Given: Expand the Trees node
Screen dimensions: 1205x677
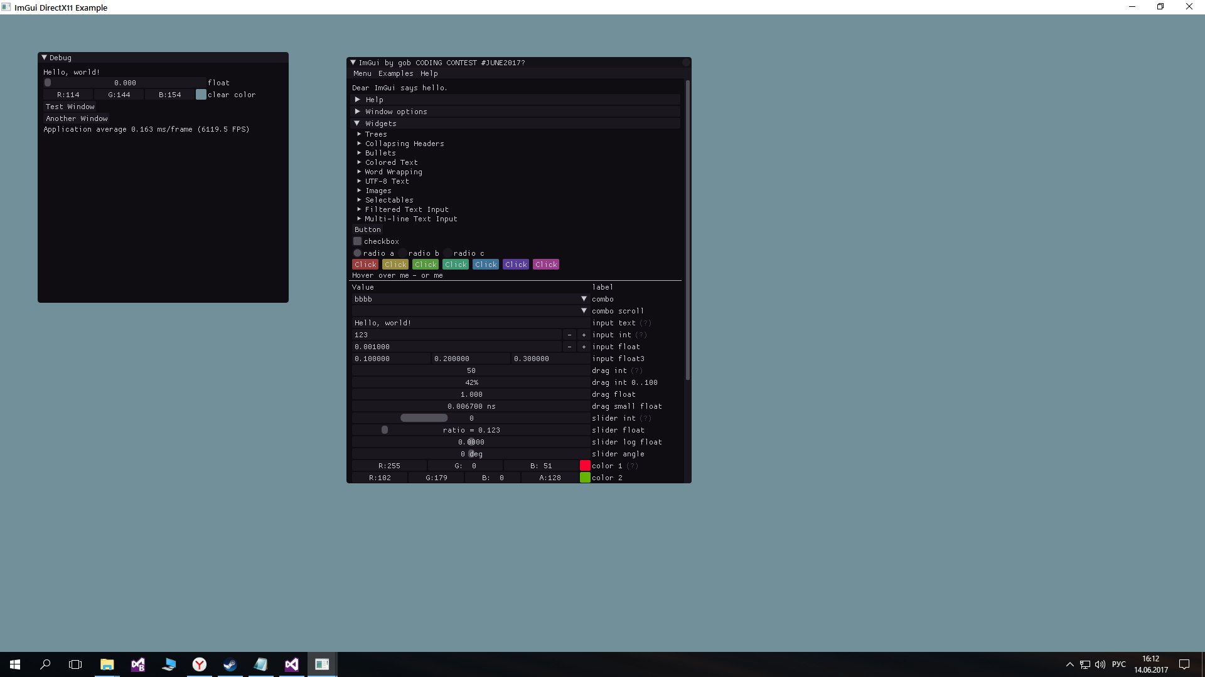Looking at the screenshot, I should click(372, 134).
